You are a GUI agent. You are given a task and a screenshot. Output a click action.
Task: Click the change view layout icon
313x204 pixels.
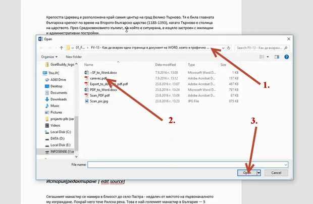coord(262,57)
